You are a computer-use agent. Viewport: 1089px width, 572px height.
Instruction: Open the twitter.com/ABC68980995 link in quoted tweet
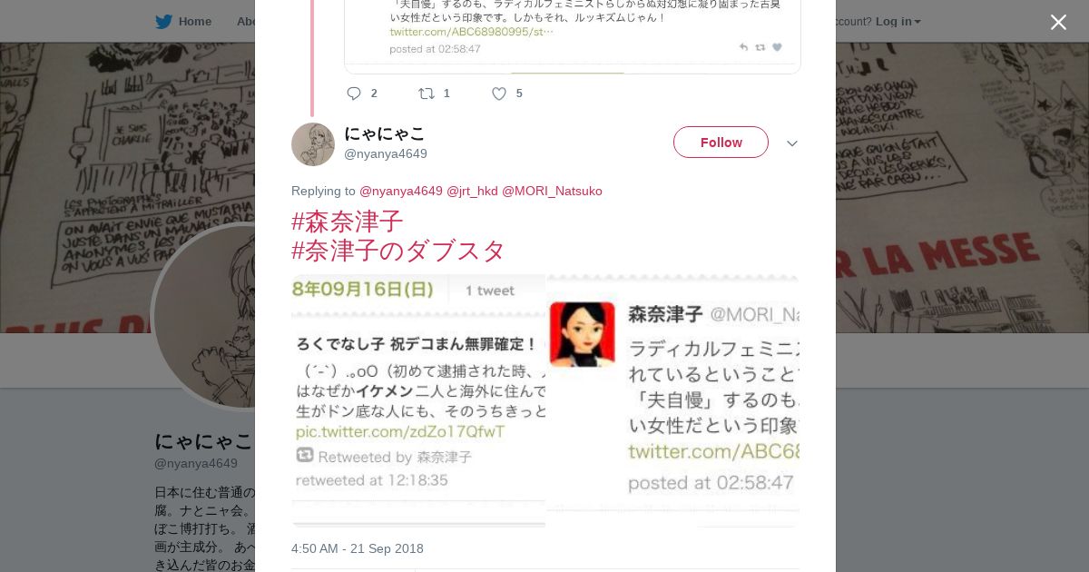pyautogui.click(x=471, y=32)
